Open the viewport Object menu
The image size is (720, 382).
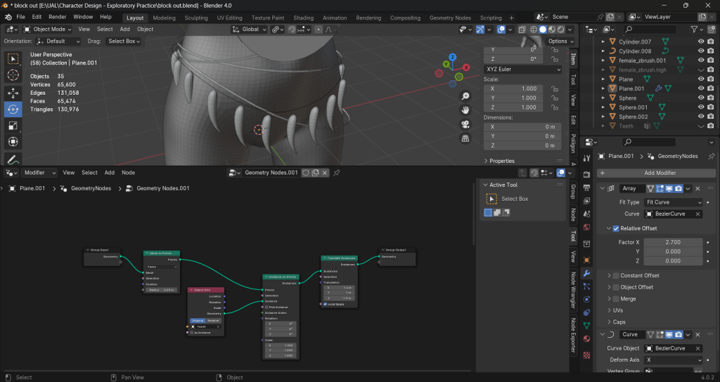click(x=145, y=29)
